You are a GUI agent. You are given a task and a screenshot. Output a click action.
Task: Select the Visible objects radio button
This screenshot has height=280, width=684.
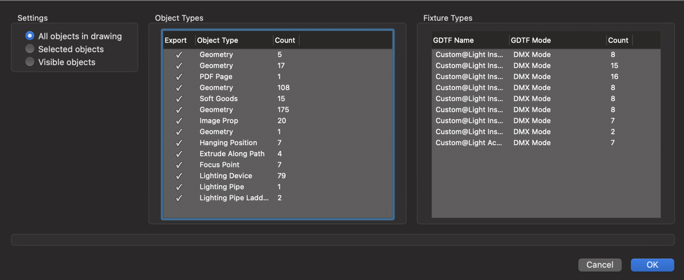point(30,62)
